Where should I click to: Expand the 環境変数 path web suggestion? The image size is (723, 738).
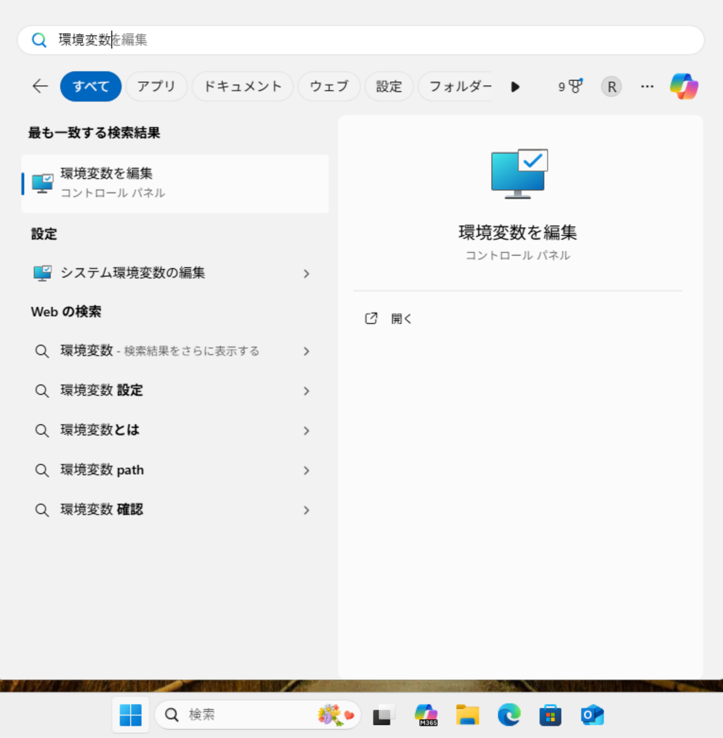pyautogui.click(x=306, y=471)
